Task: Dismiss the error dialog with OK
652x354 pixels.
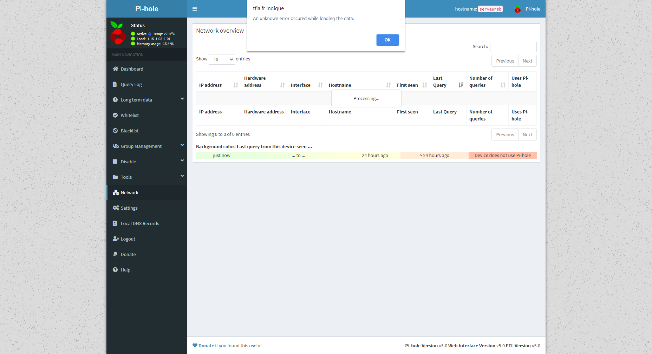Action: (387, 40)
